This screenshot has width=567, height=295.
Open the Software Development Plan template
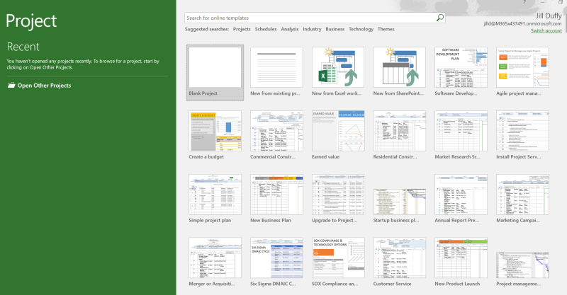tap(461, 67)
